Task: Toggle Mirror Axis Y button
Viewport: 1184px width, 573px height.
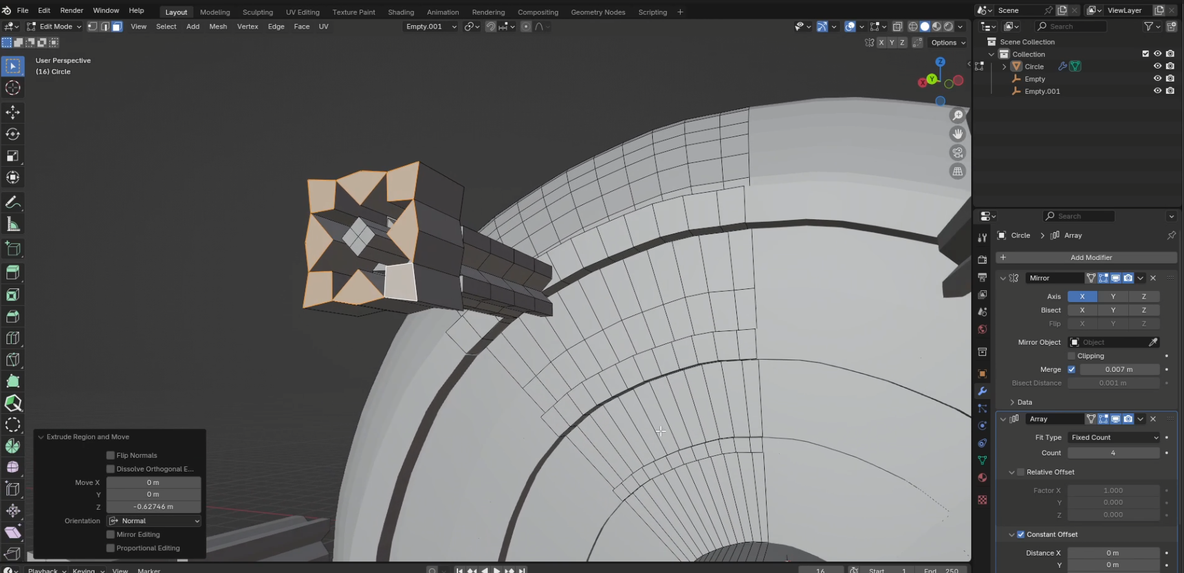Action: pyautogui.click(x=1113, y=296)
